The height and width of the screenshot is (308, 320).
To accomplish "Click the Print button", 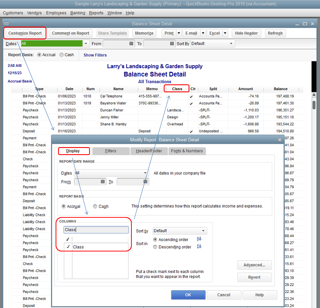I will (x=169, y=33).
